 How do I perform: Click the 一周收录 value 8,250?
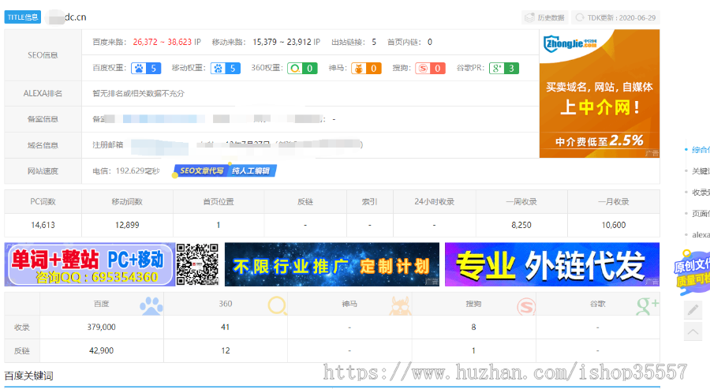(x=521, y=225)
